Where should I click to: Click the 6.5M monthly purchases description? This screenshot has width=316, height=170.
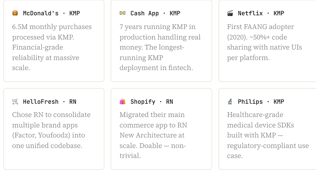click(x=52, y=47)
